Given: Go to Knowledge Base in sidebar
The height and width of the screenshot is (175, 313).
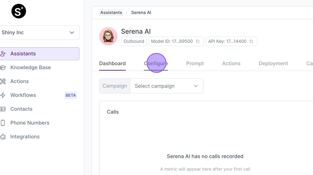Looking at the screenshot, I should [x=30, y=68].
